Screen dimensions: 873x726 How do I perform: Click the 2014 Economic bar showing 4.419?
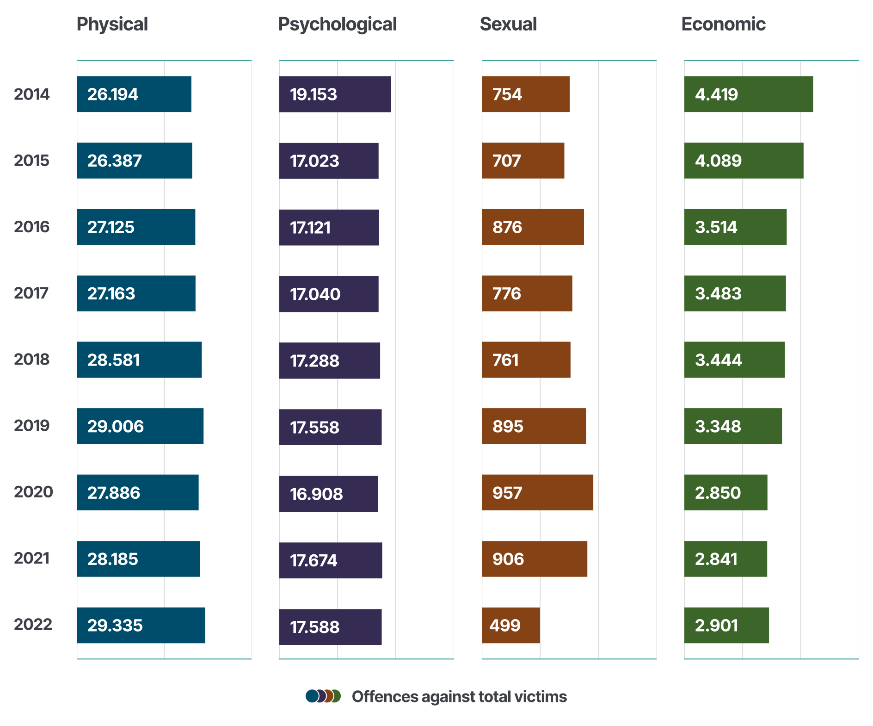pos(749,94)
